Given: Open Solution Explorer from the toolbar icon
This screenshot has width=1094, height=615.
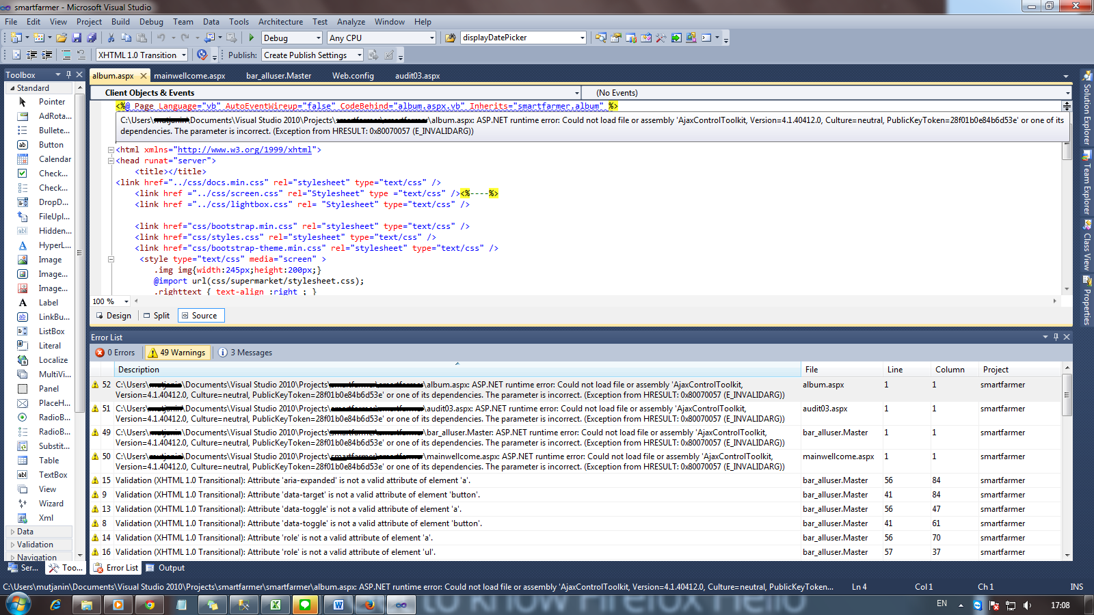Looking at the screenshot, I should 601,38.
